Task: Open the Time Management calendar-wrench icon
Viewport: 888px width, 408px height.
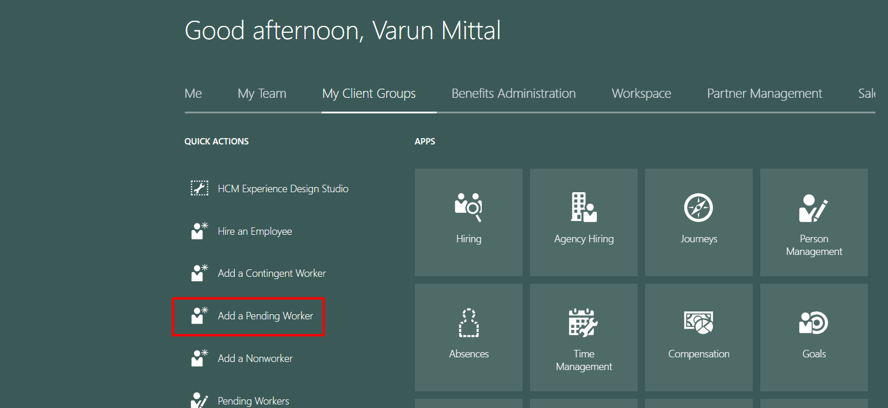Action: 584,323
